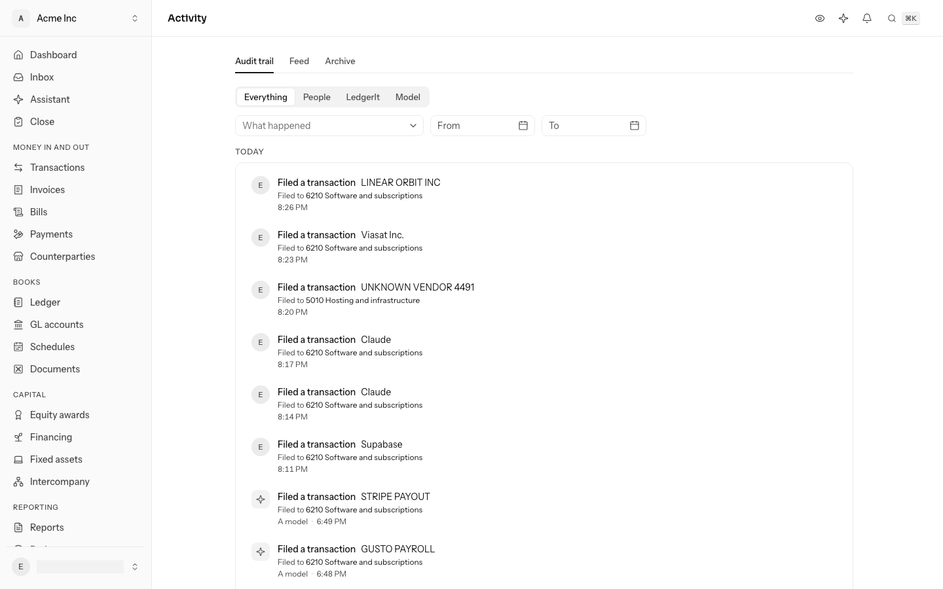Open GL accounts in the sidebar
Image resolution: width=943 pixels, height=589 pixels.
76,325
